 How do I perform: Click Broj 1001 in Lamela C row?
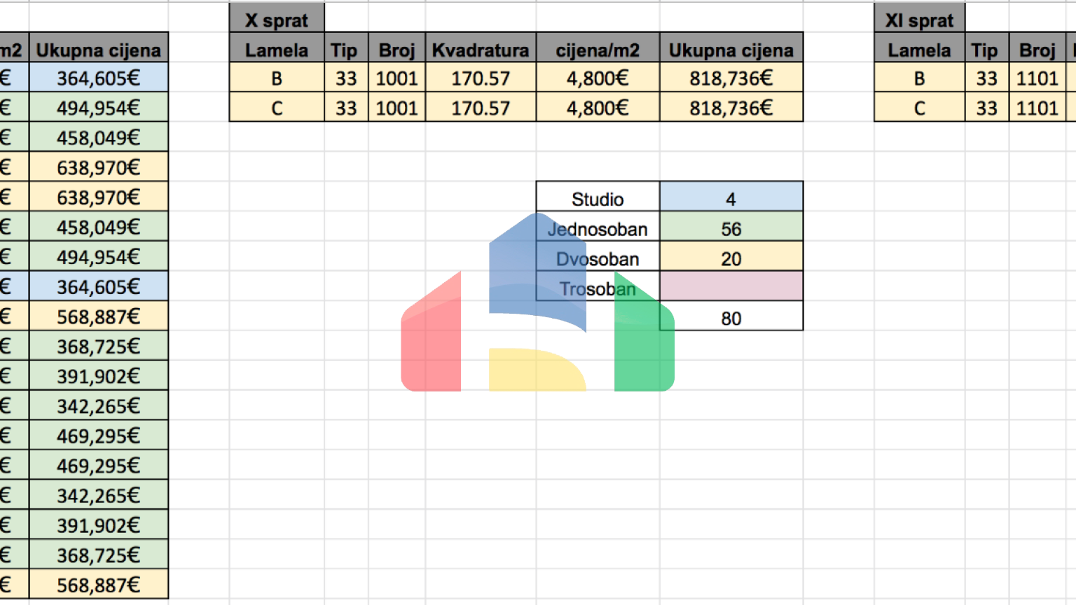pyautogui.click(x=396, y=109)
